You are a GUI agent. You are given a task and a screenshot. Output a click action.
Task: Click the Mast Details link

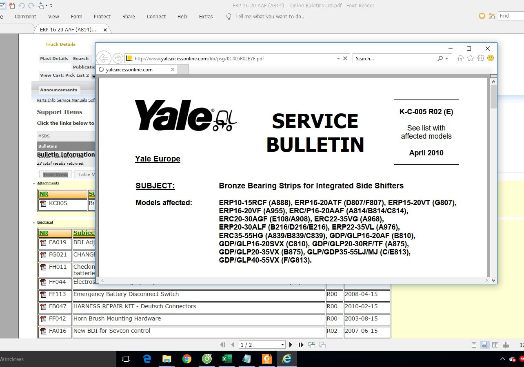point(54,58)
